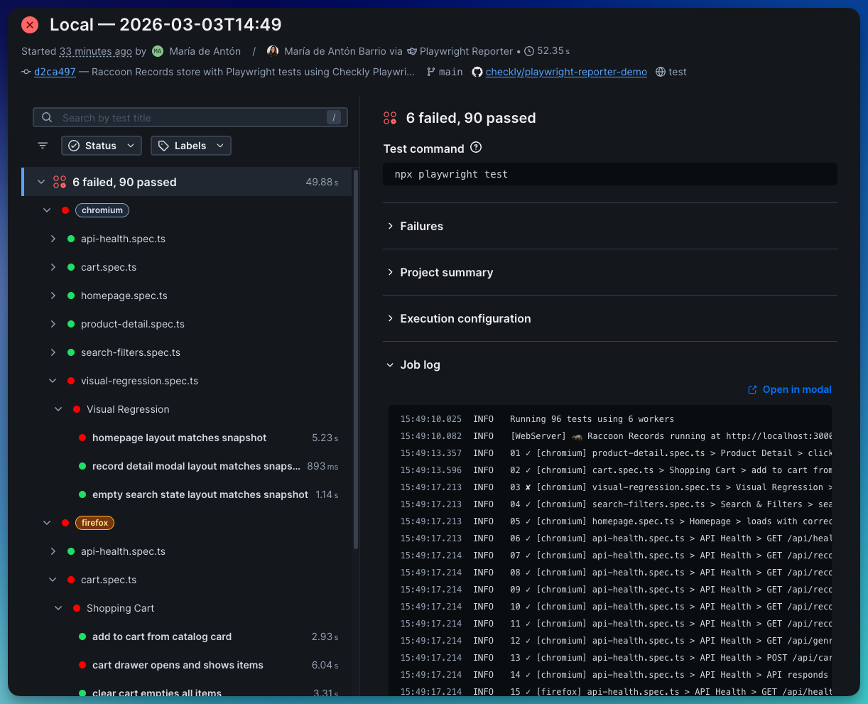Click the María de Antón avatar badge

click(x=158, y=51)
